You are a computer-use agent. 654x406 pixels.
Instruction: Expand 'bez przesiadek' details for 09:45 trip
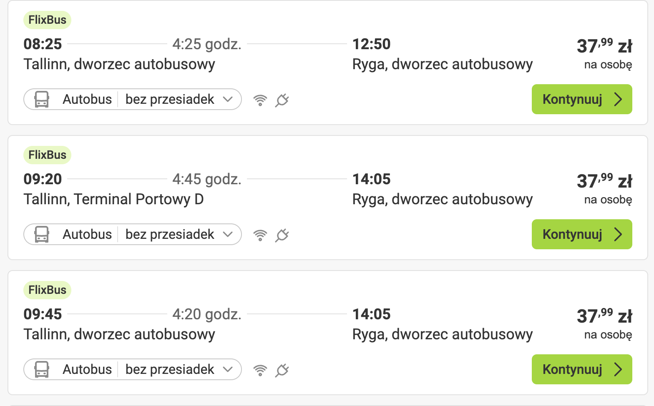179,369
